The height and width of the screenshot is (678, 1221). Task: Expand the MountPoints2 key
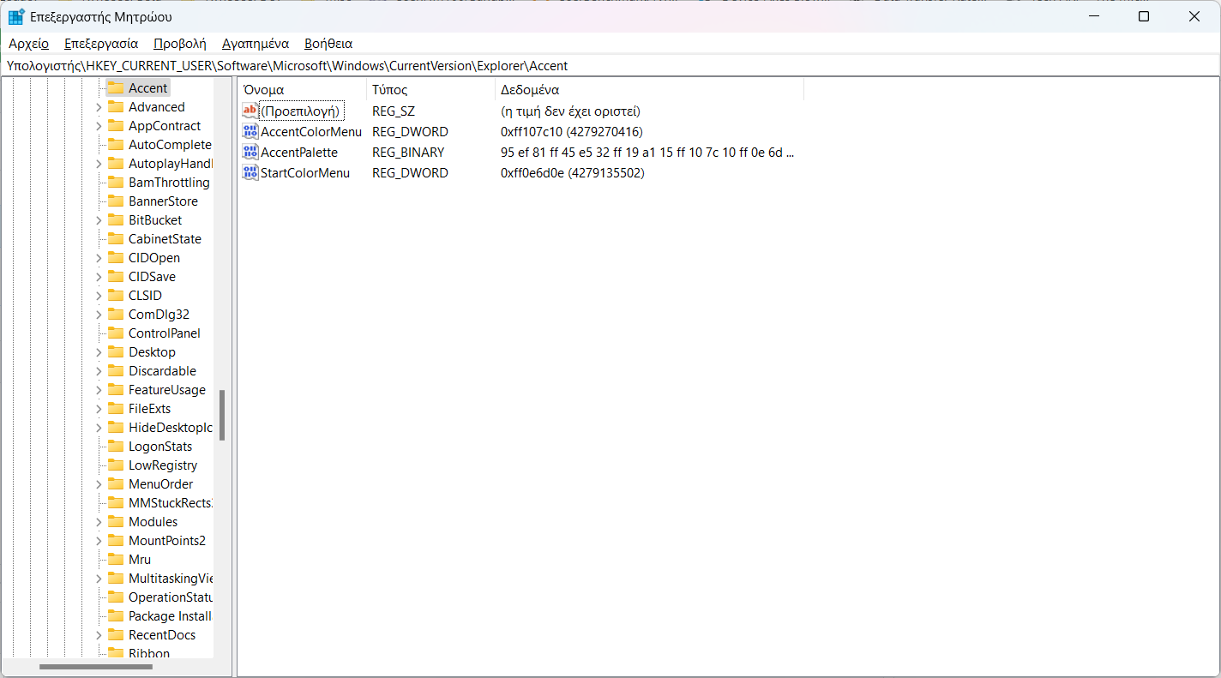(99, 541)
